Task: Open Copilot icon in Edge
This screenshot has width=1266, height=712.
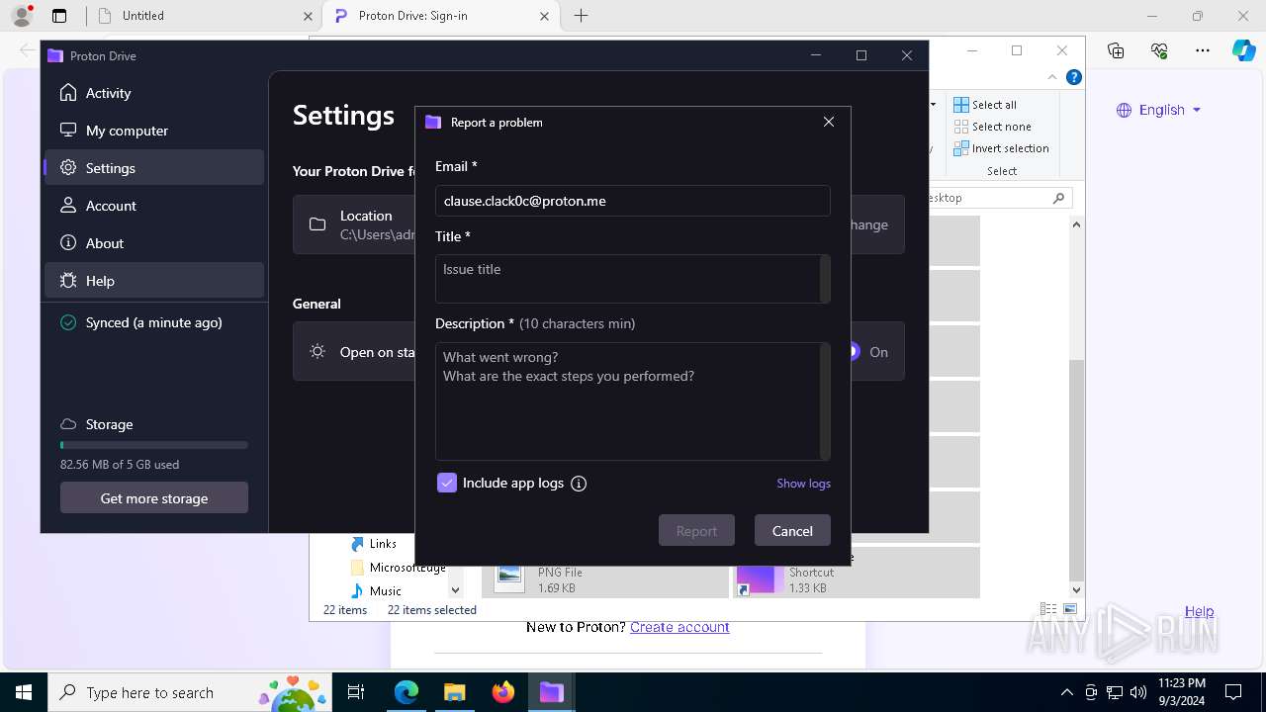Action: pyautogui.click(x=1244, y=50)
